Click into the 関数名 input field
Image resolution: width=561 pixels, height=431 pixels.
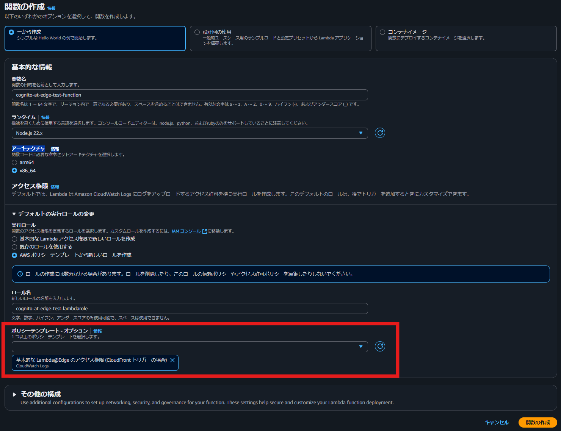point(190,95)
